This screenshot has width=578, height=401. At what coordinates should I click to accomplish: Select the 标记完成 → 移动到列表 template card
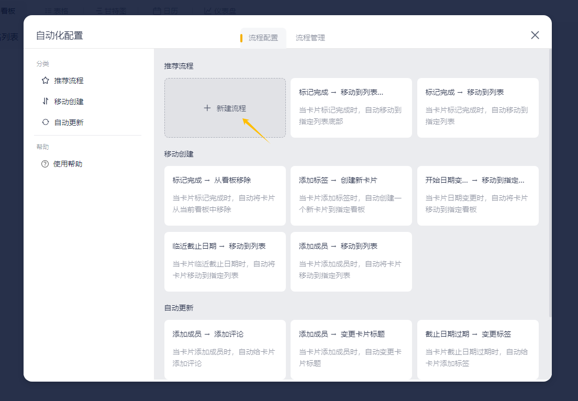[x=477, y=108]
